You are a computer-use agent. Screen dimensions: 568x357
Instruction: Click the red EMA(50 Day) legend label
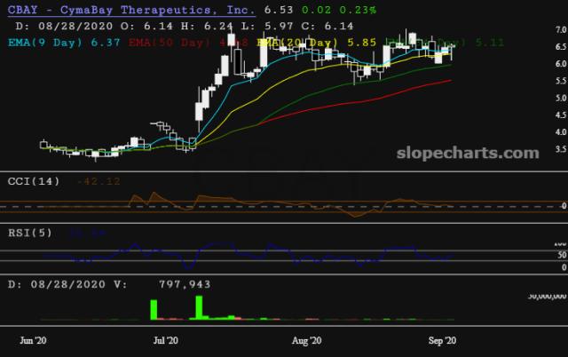coord(170,43)
